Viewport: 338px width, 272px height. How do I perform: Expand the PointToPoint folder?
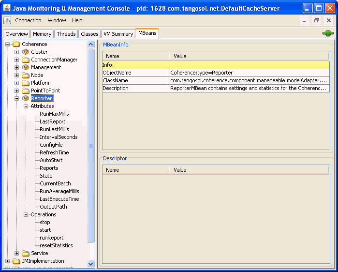point(16,91)
